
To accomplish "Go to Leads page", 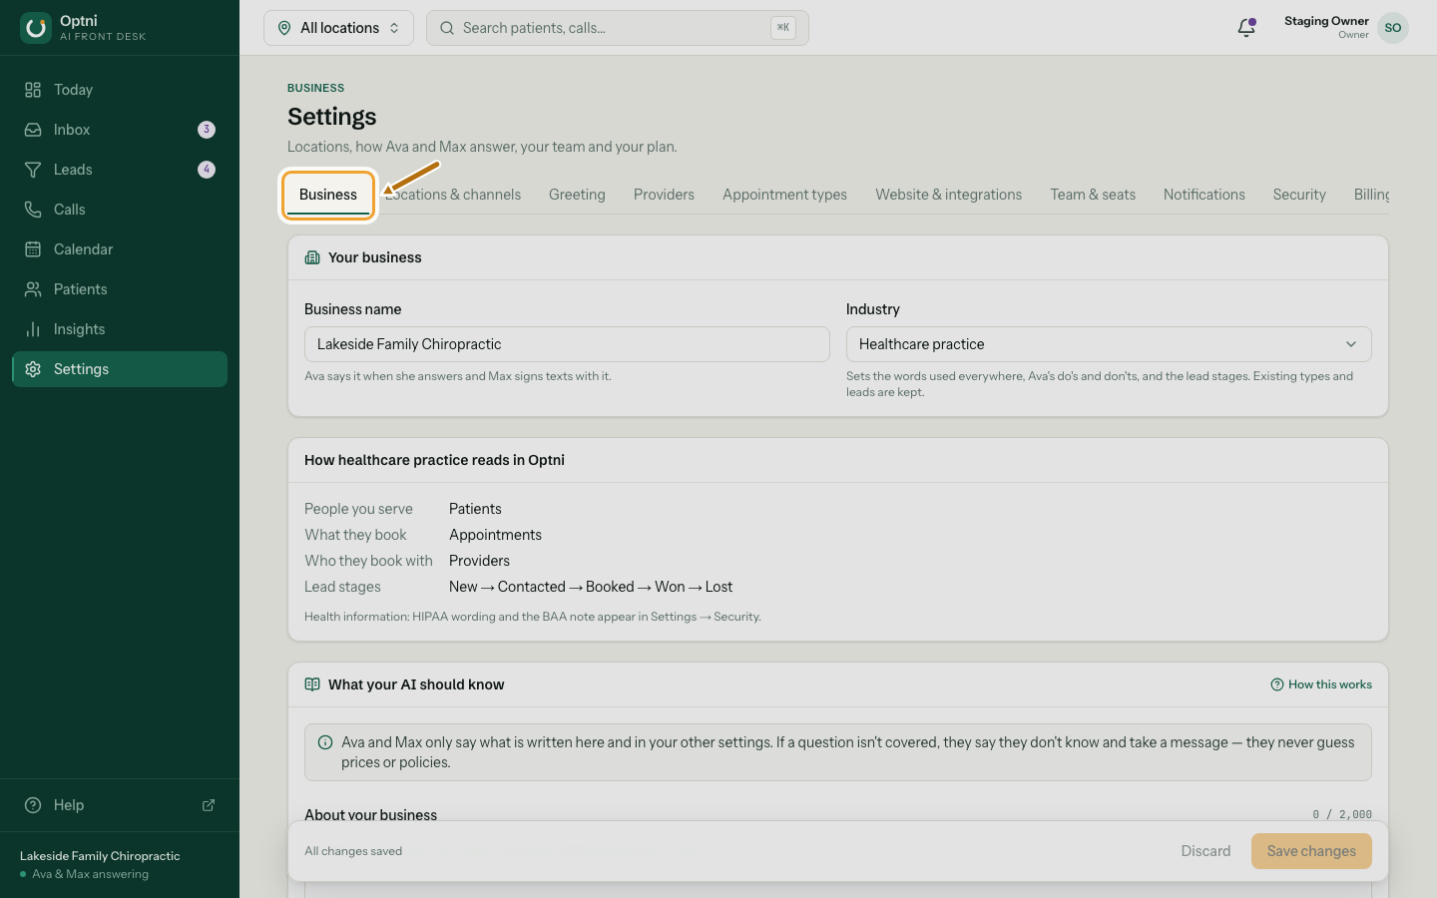I will tap(120, 170).
